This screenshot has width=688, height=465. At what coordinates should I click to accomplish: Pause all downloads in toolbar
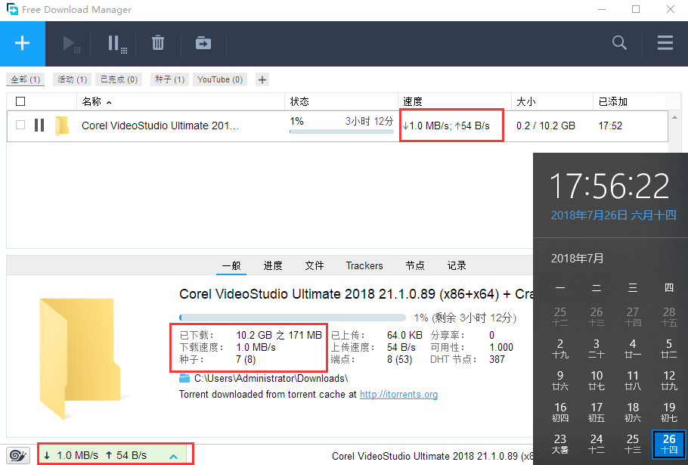tap(117, 44)
